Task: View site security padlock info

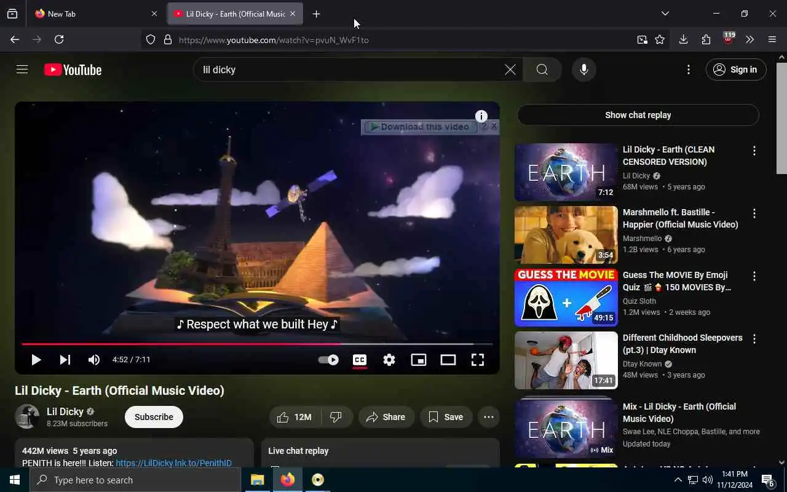Action: [167, 40]
